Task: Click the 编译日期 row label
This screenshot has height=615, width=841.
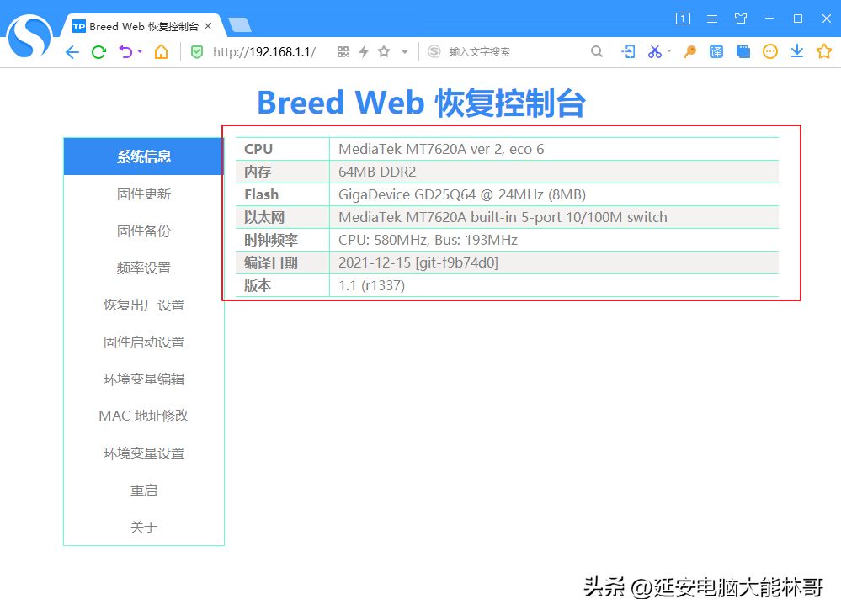Action: pyautogui.click(x=270, y=262)
